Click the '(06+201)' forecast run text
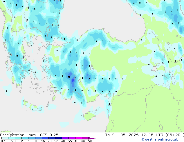The width and height of the screenshot is (184, 142). tap(175, 135)
